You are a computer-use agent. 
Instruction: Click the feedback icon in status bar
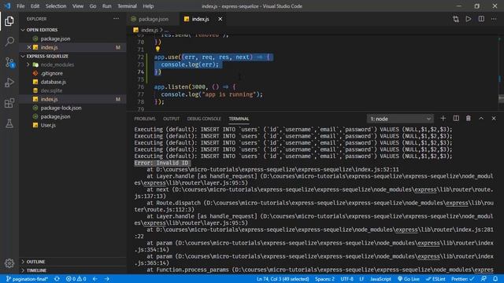click(484, 279)
